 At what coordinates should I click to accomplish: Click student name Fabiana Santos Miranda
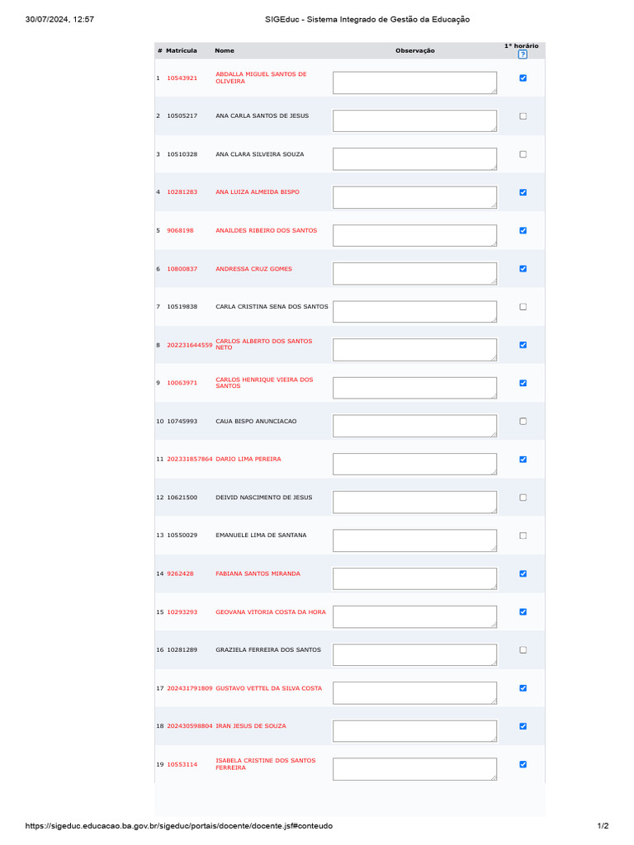coord(258,574)
